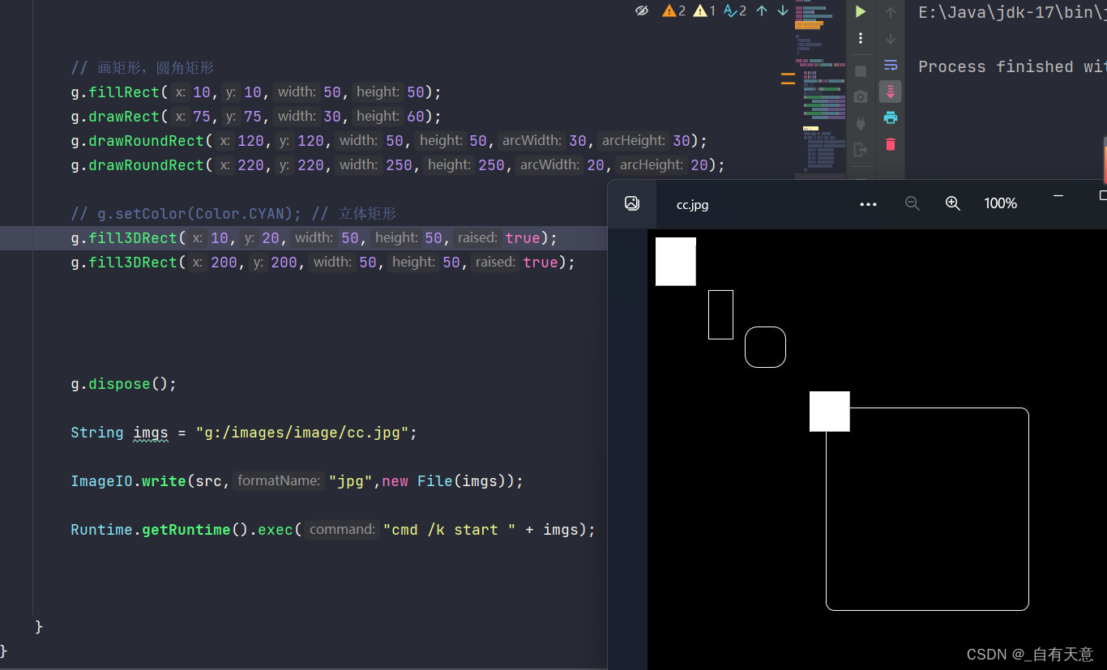Click the setColor(Color.CYAN) commented line
The image size is (1107, 670).
pos(233,214)
